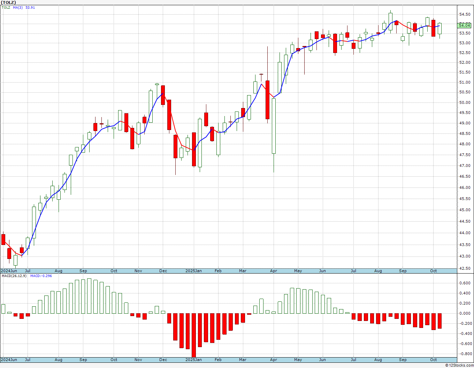Click the 47.00 price axis label

[465, 166]
